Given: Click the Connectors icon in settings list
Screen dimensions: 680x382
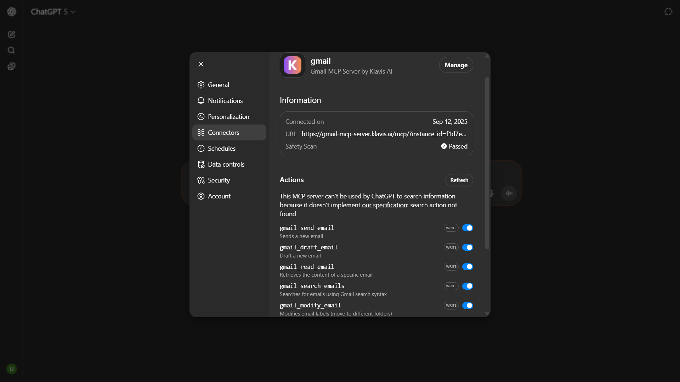Looking at the screenshot, I should point(201,133).
